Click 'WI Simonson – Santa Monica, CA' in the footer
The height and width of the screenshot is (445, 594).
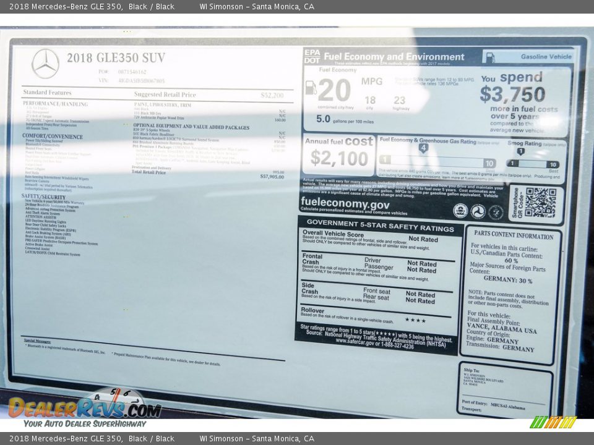point(257,439)
